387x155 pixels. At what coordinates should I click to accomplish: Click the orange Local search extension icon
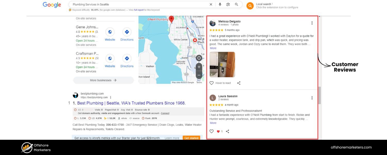coord(250,6)
